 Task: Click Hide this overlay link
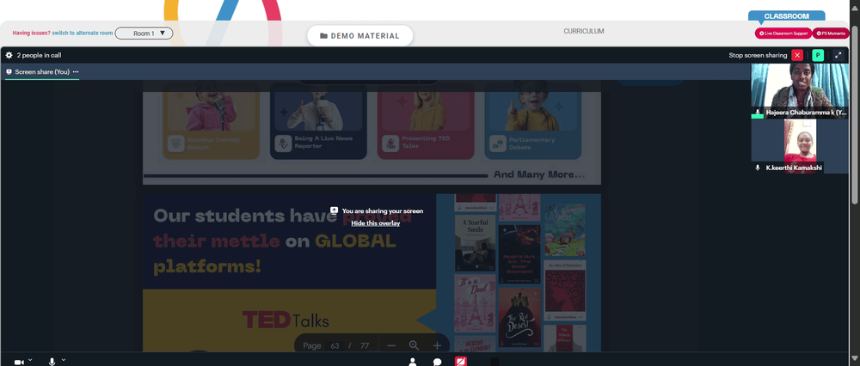[376, 223]
